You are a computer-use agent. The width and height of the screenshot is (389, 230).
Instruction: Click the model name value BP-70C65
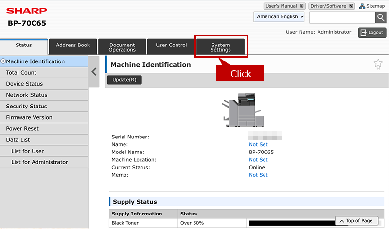(261, 152)
